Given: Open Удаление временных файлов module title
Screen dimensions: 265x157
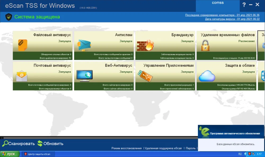Looking at the screenshot, I should click(228, 35).
